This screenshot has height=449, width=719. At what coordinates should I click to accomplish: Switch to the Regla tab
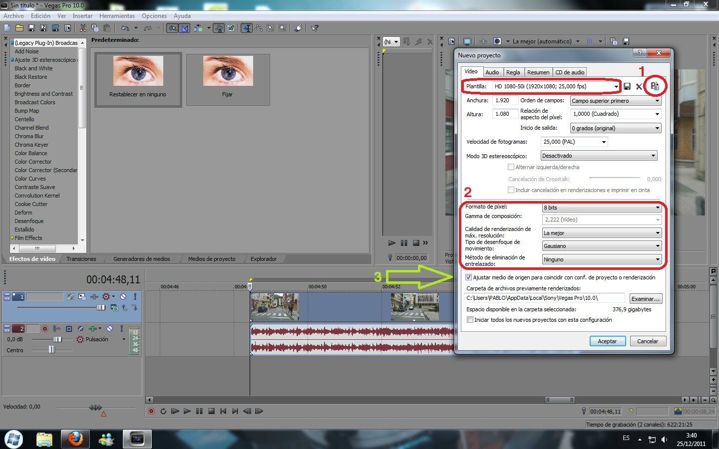click(x=513, y=72)
